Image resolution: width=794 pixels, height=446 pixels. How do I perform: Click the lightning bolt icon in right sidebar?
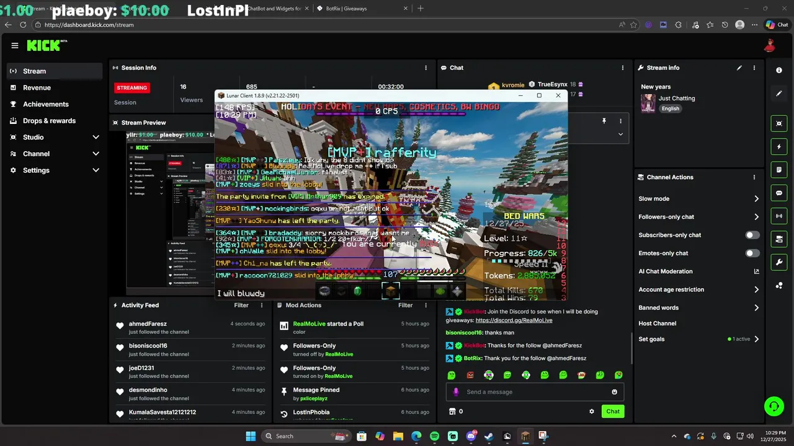click(779, 147)
